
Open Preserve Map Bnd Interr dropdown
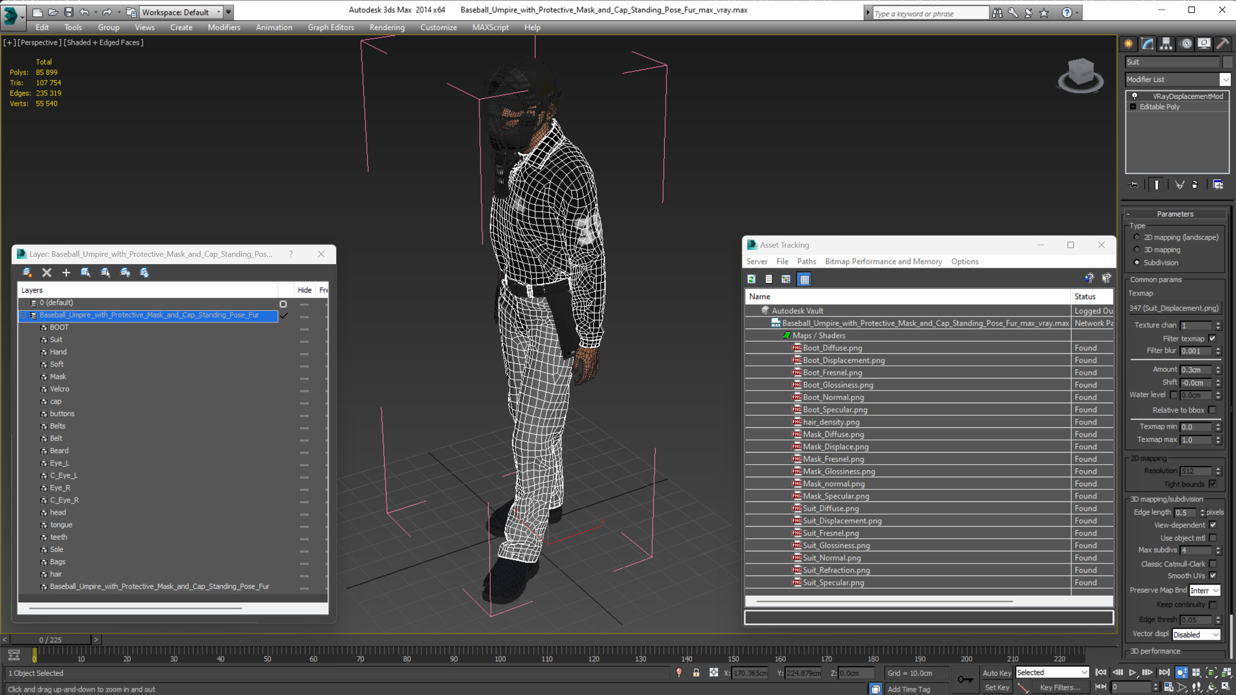[1204, 591]
